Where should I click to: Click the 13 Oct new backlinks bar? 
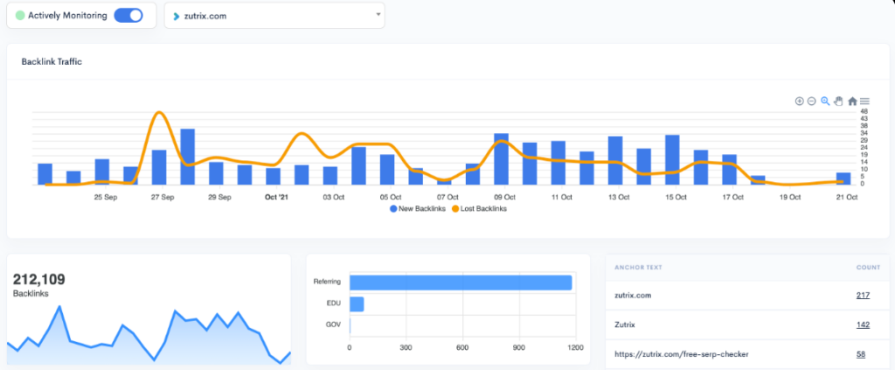point(615,160)
